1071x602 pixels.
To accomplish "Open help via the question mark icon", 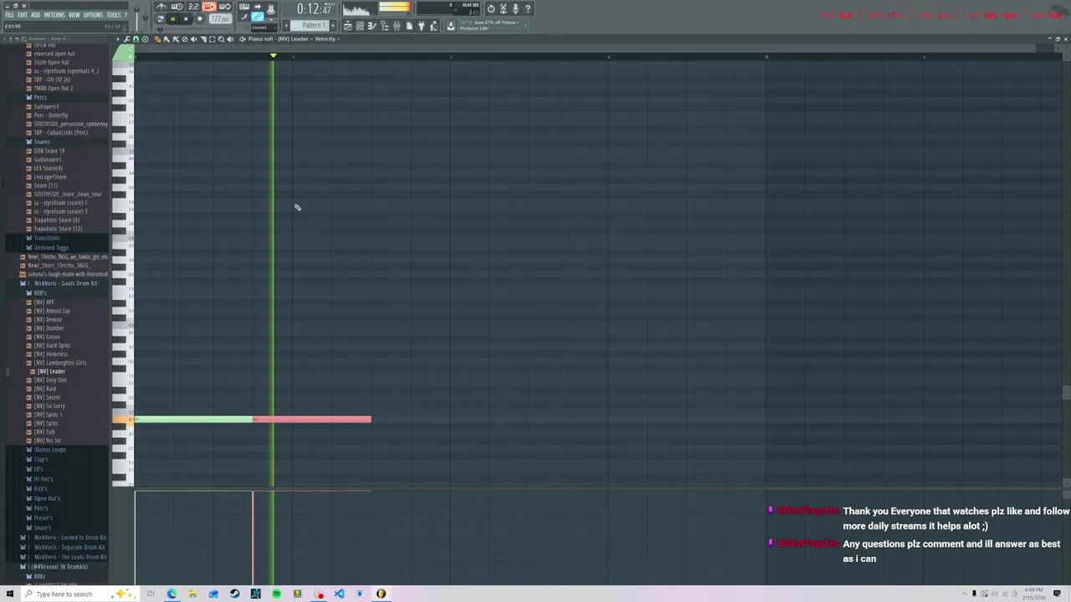I will [527, 8].
